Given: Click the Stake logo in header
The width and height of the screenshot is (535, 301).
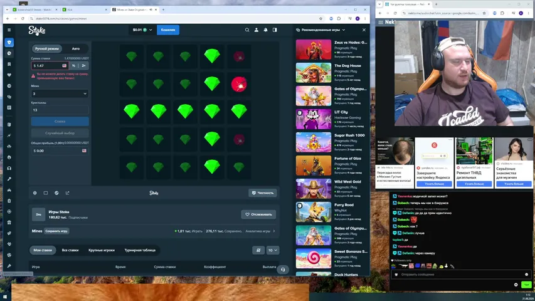Looking at the screenshot, I should pyautogui.click(x=37, y=30).
